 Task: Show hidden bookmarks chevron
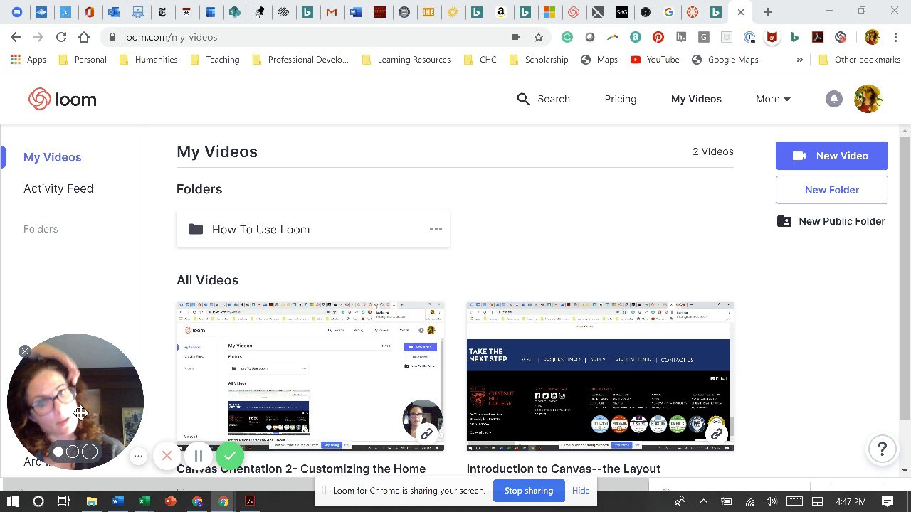click(799, 60)
